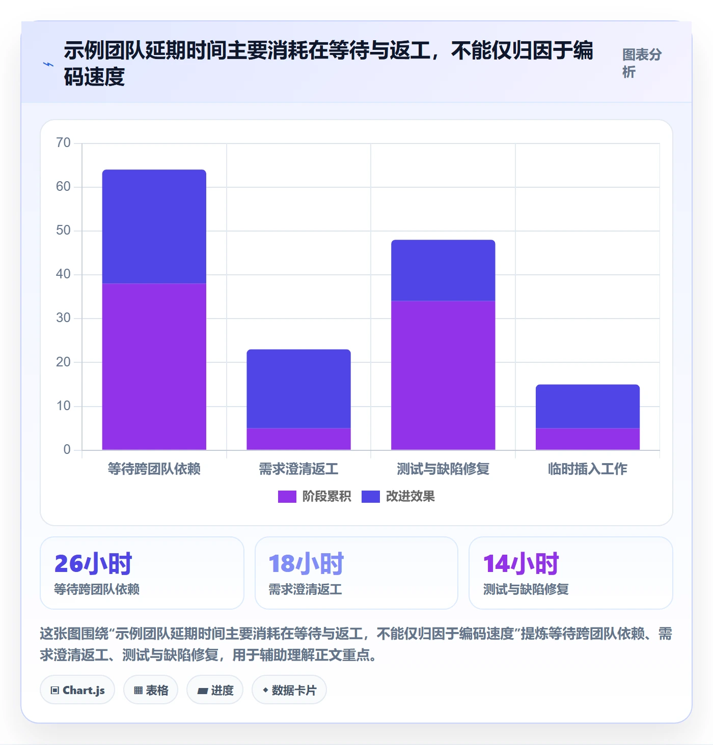Click the blue bar segment for 等待跨团队依赖
The width and height of the screenshot is (713, 745).
coord(154,227)
